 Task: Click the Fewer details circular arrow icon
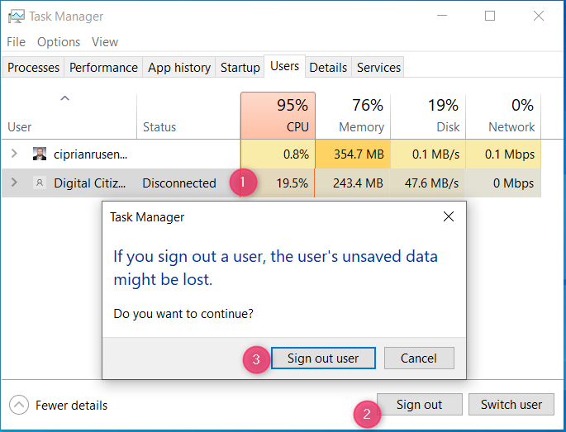click(x=19, y=405)
